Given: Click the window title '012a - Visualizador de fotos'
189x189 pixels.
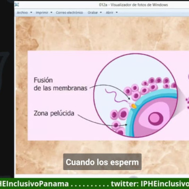Looking at the screenshot, I should click(133, 5).
